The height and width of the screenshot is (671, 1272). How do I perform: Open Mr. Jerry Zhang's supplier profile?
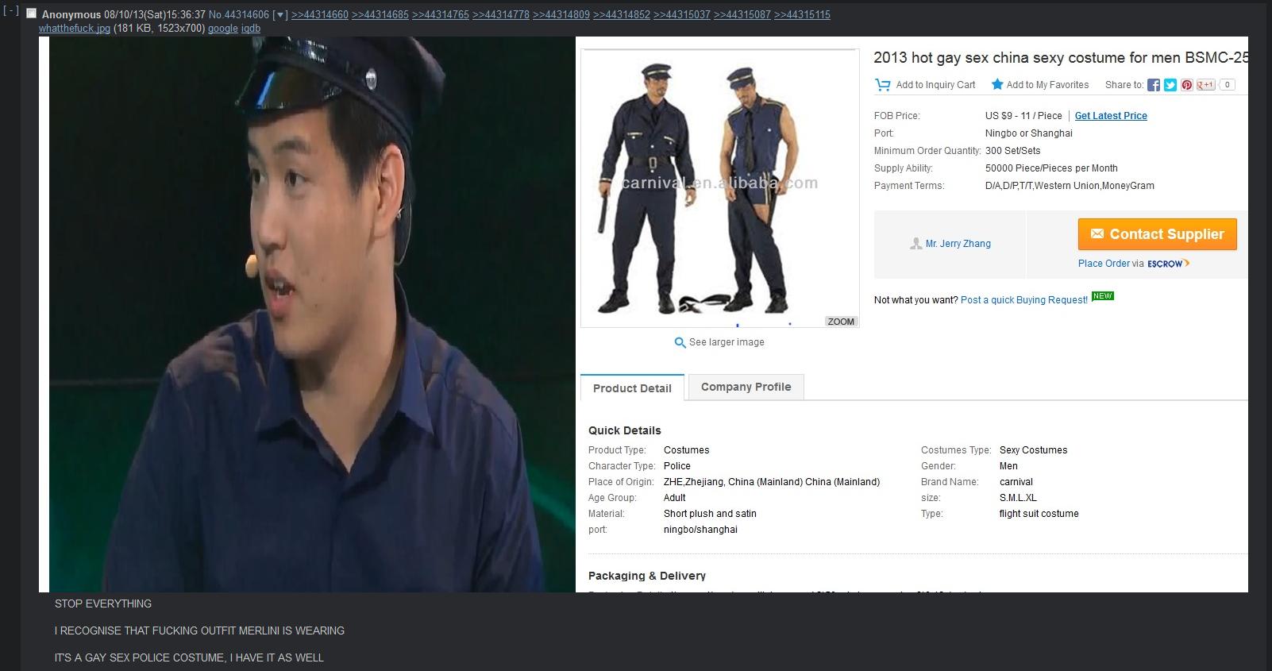pos(958,244)
